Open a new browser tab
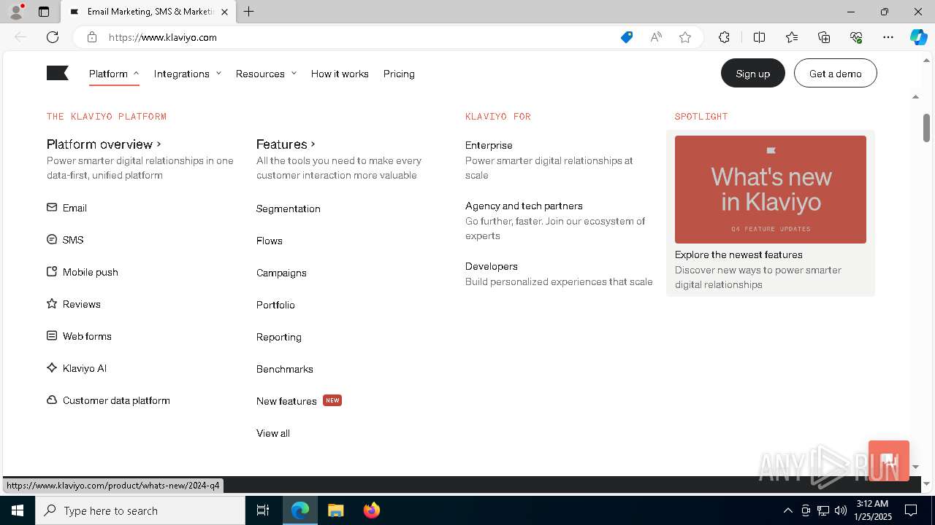The height and width of the screenshot is (525, 935). 248,12
